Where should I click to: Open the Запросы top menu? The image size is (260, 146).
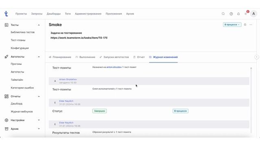pos(37,14)
